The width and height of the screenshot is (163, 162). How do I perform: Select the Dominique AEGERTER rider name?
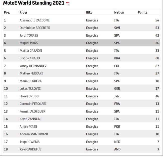(x=35, y=28)
